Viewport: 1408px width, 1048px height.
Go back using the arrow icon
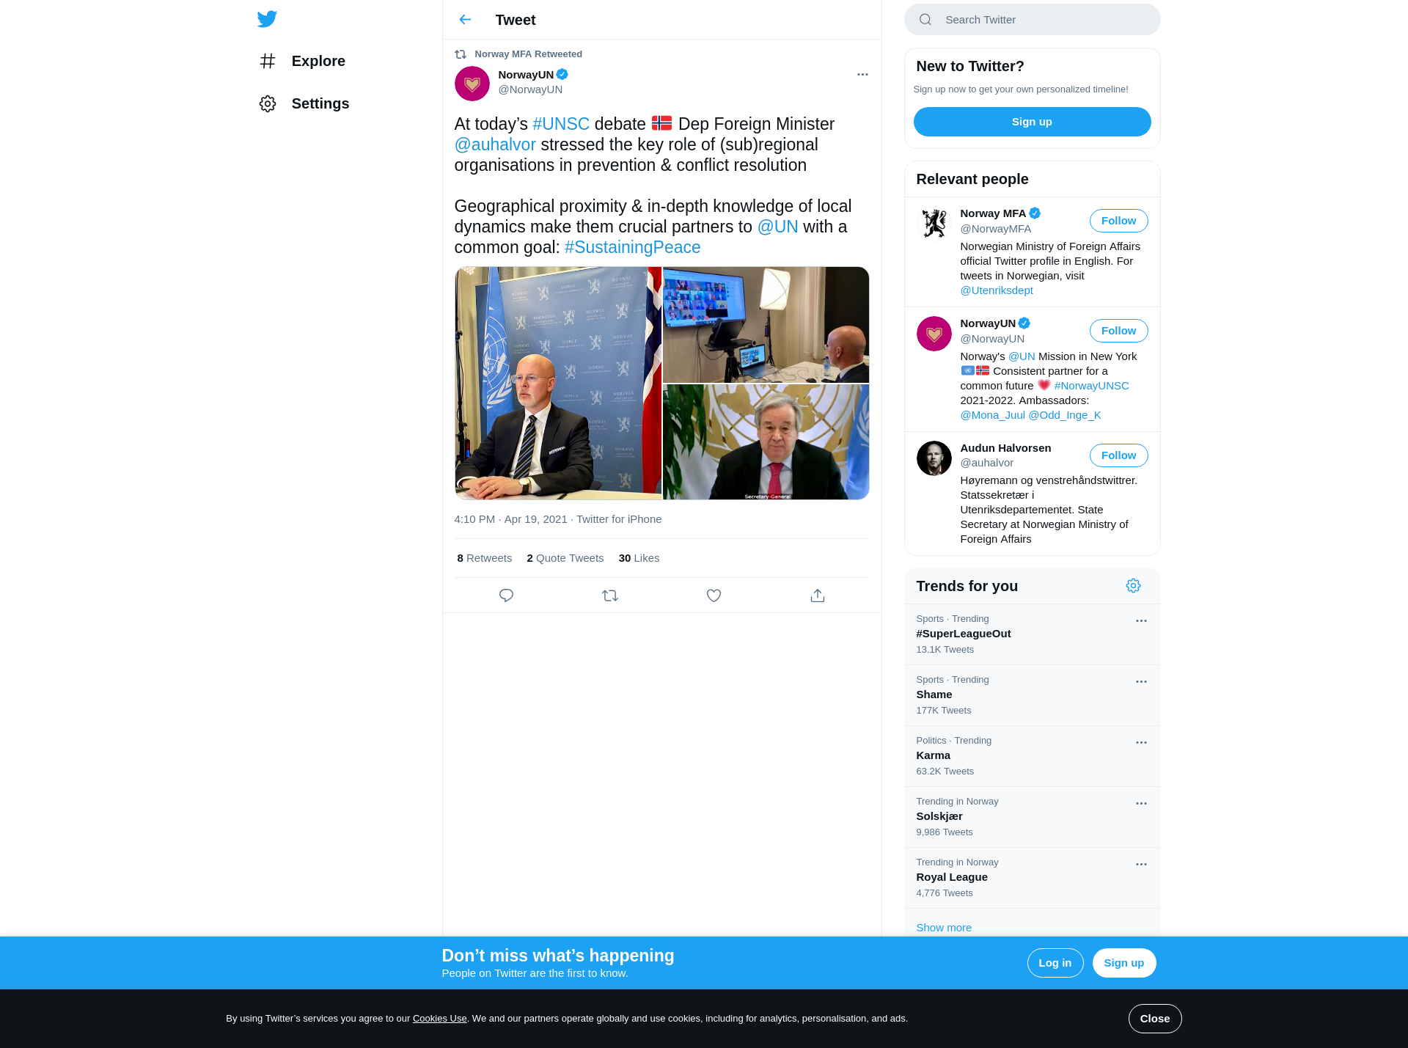(465, 20)
